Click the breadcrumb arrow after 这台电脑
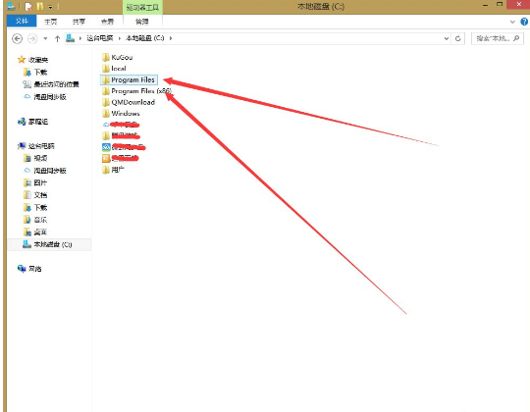The width and height of the screenshot is (530, 412). point(120,38)
